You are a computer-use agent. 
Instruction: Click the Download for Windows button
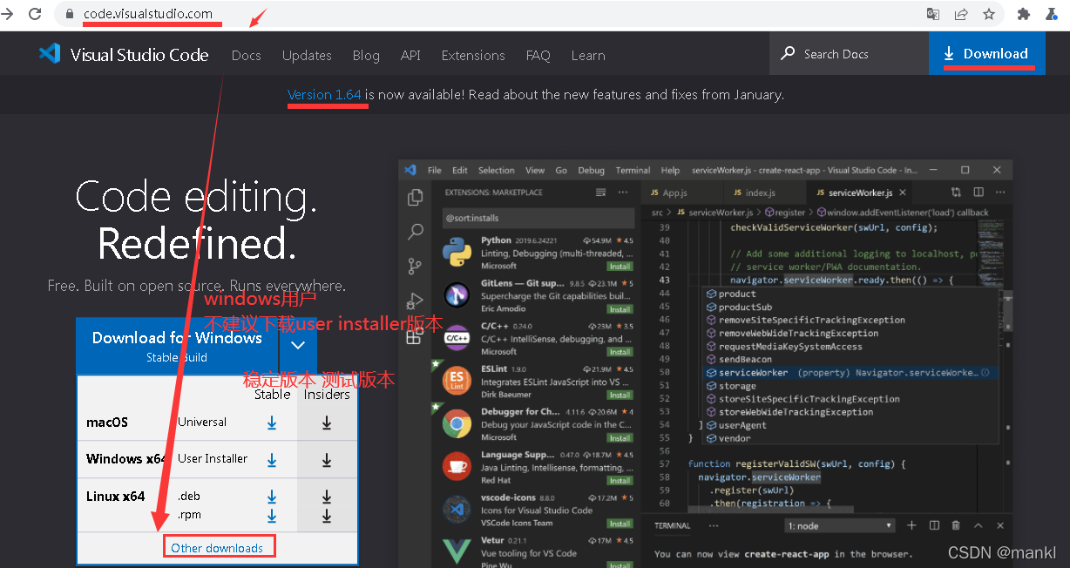click(177, 345)
